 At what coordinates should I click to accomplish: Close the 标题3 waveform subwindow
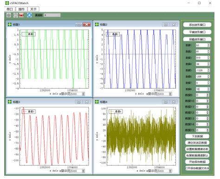(x=87, y=102)
